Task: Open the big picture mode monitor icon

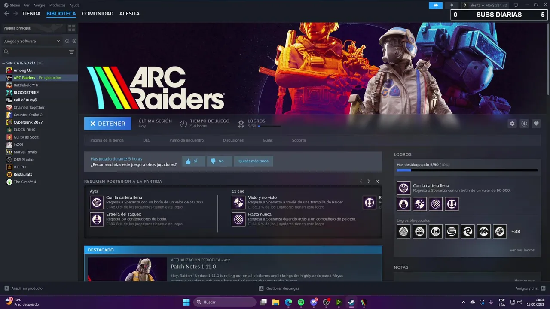Action: (516, 5)
